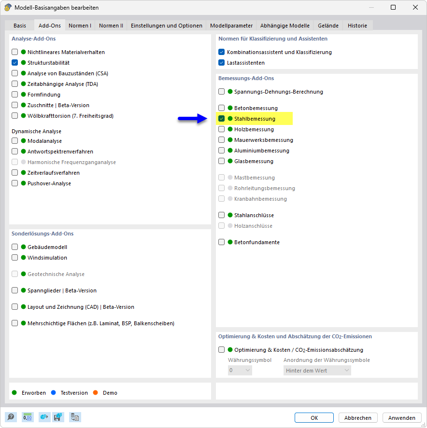Disable the Stahlbemessung add-on
The image size is (427, 428).
tap(221, 118)
